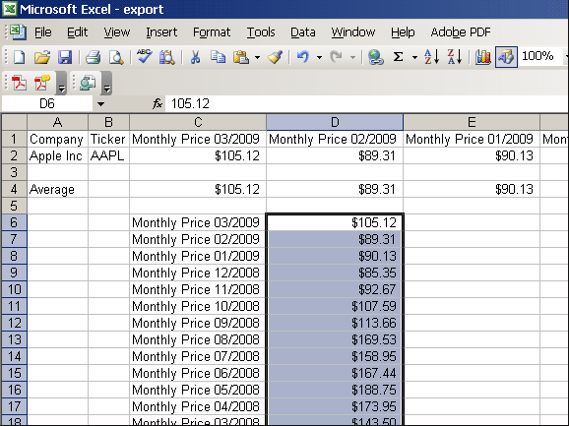569x426 pixels.
Task: Open the Research tool icon
Action: click(x=167, y=57)
